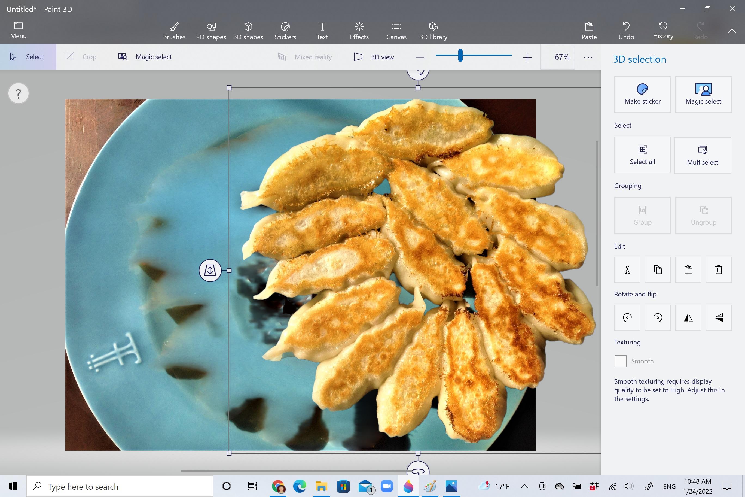745x497 pixels.
Task: Switch to the Effects tab
Action: click(359, 31)
